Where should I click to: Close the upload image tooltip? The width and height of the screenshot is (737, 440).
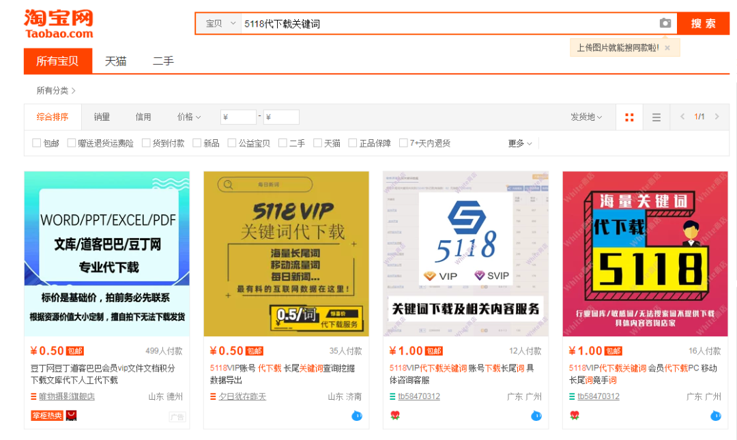pyautogui.click(x=667, y=48)
